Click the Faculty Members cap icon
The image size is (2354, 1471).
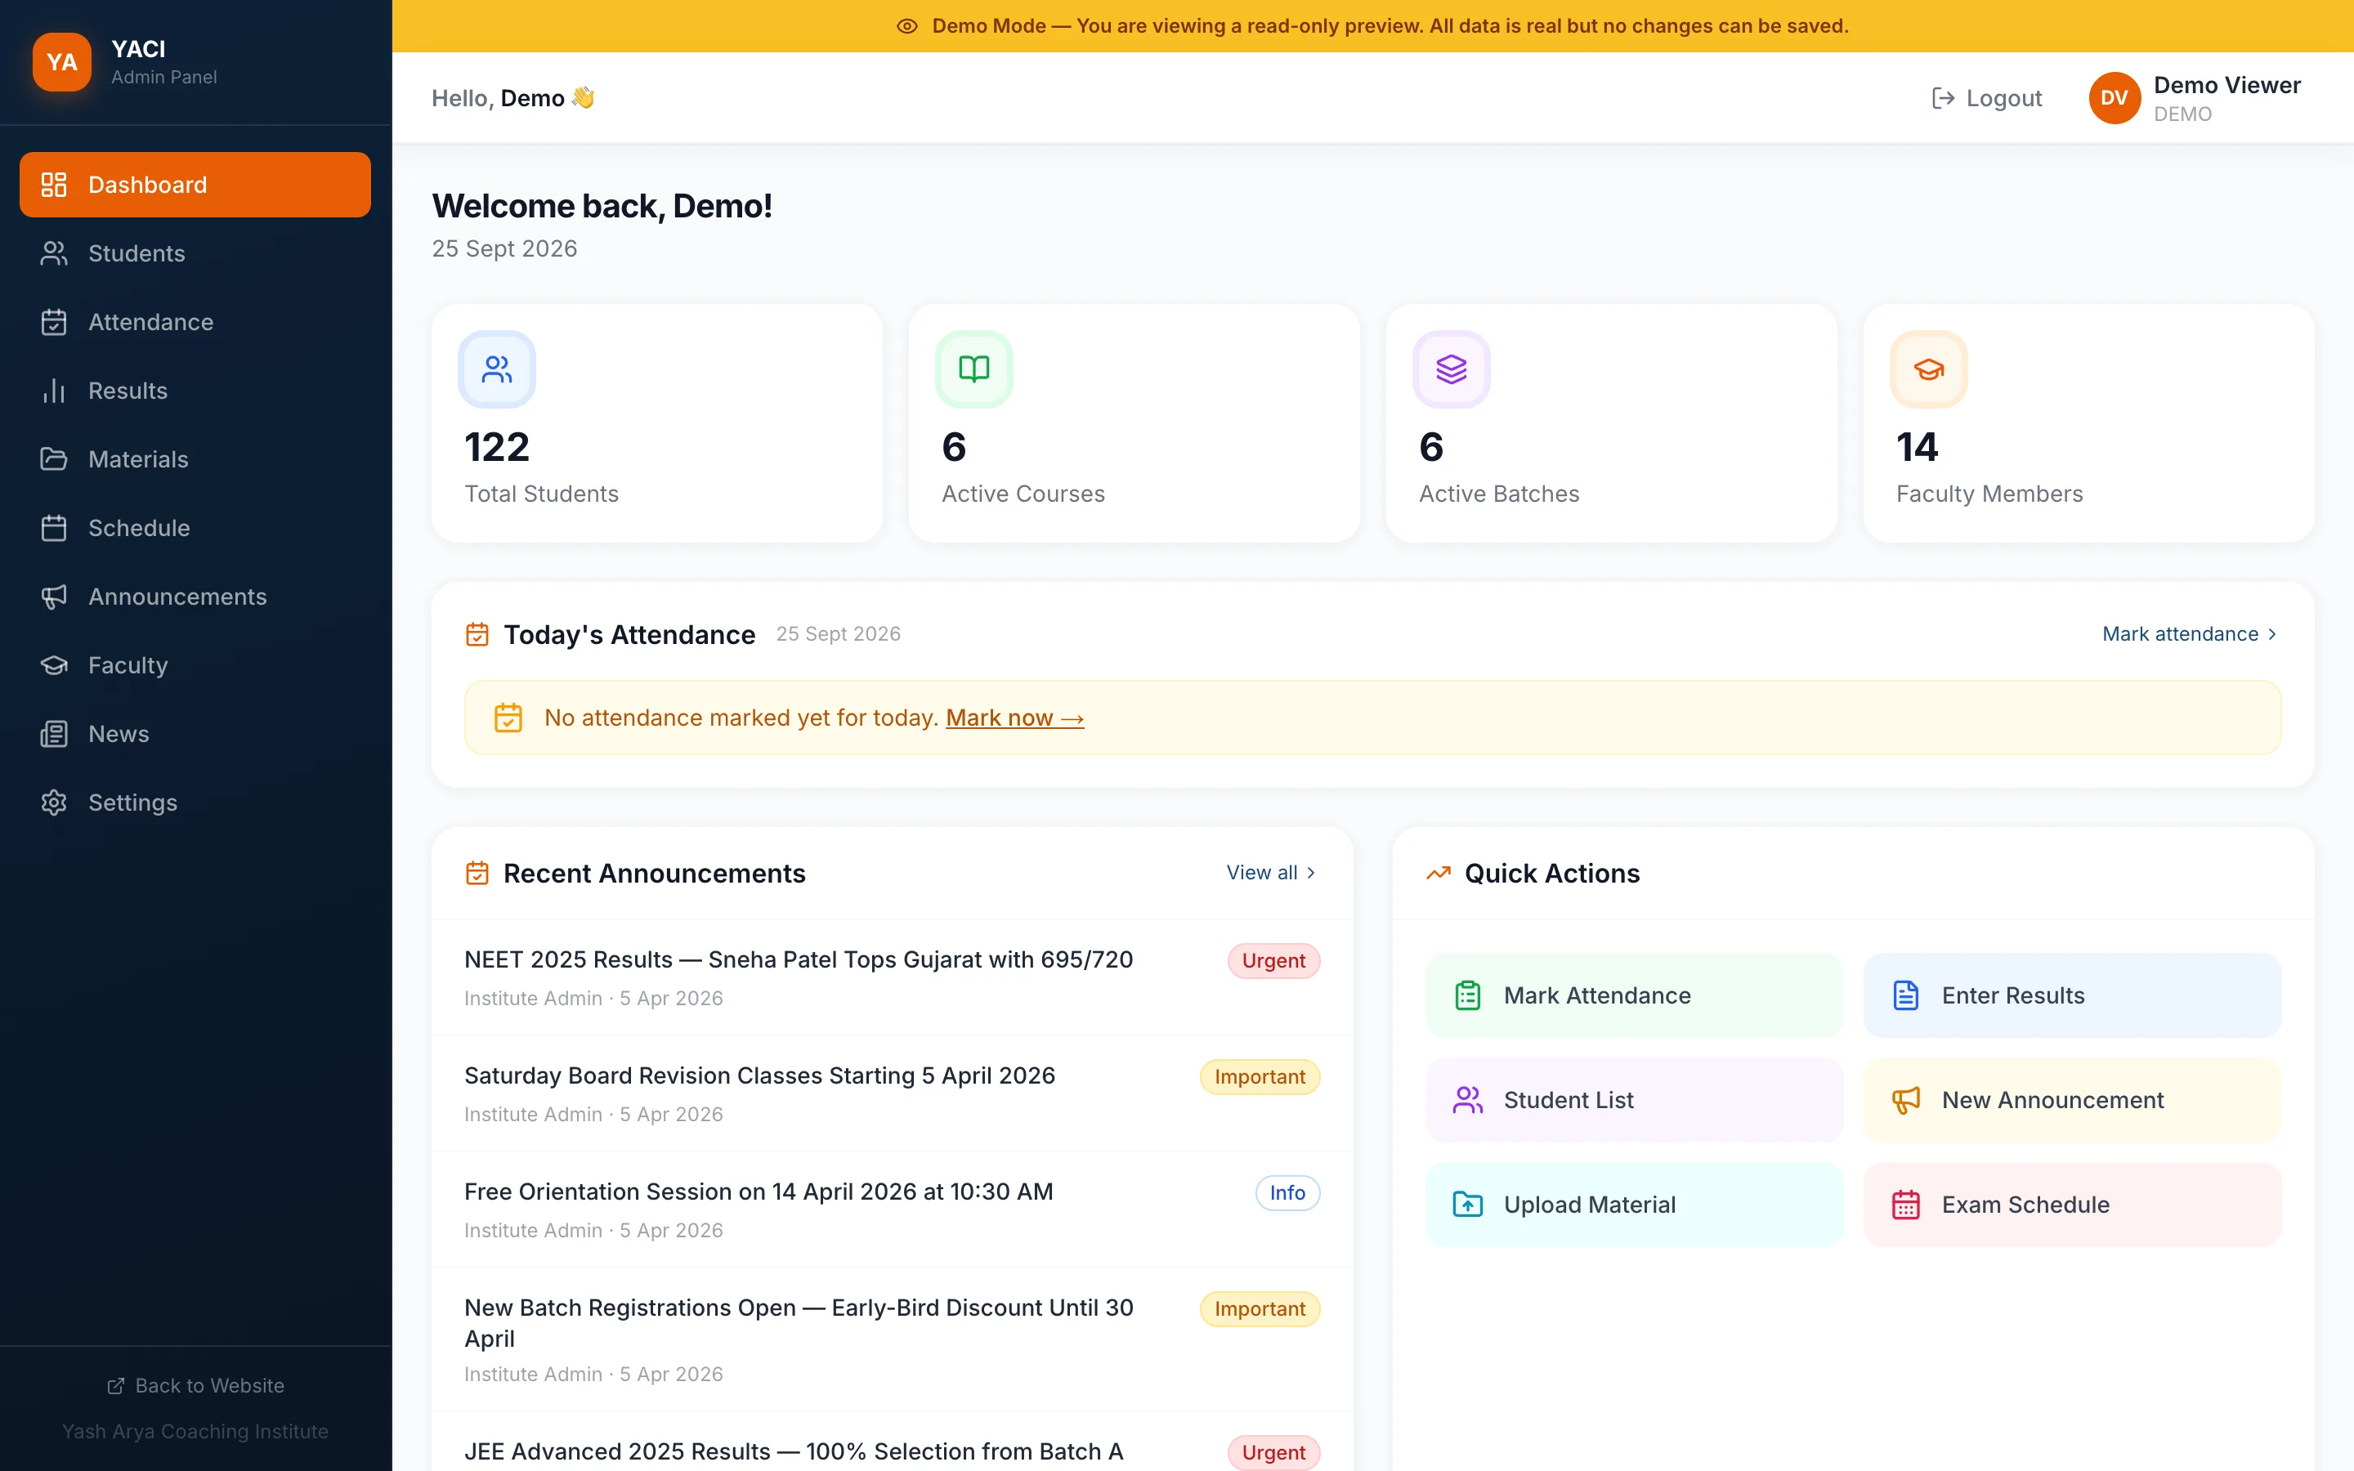coord(1929,369)
